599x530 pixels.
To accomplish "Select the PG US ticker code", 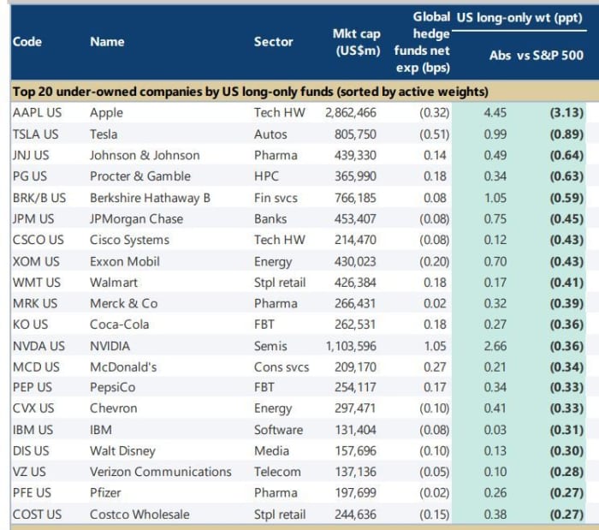I will pyautogui.click(x=30, y=176).
